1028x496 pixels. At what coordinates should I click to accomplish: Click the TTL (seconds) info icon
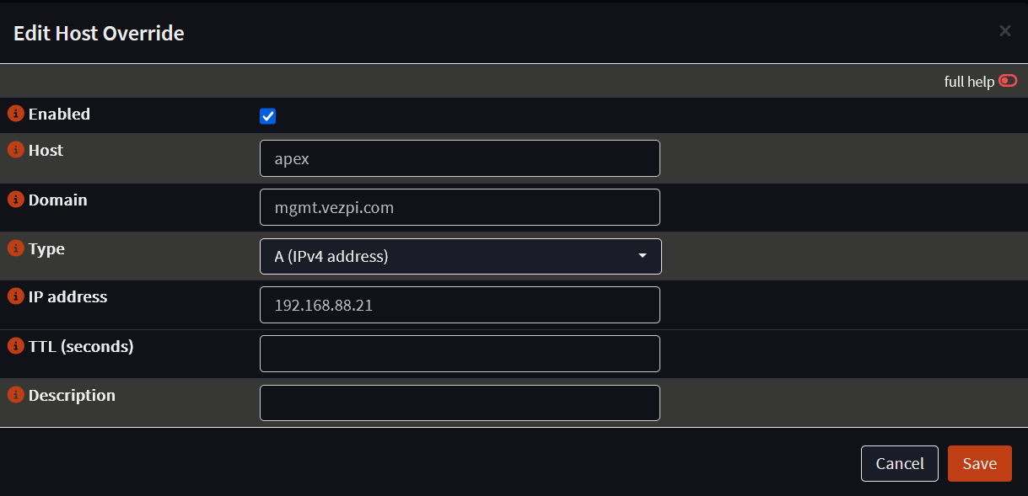pyautogui.click(x=15, y=346)
